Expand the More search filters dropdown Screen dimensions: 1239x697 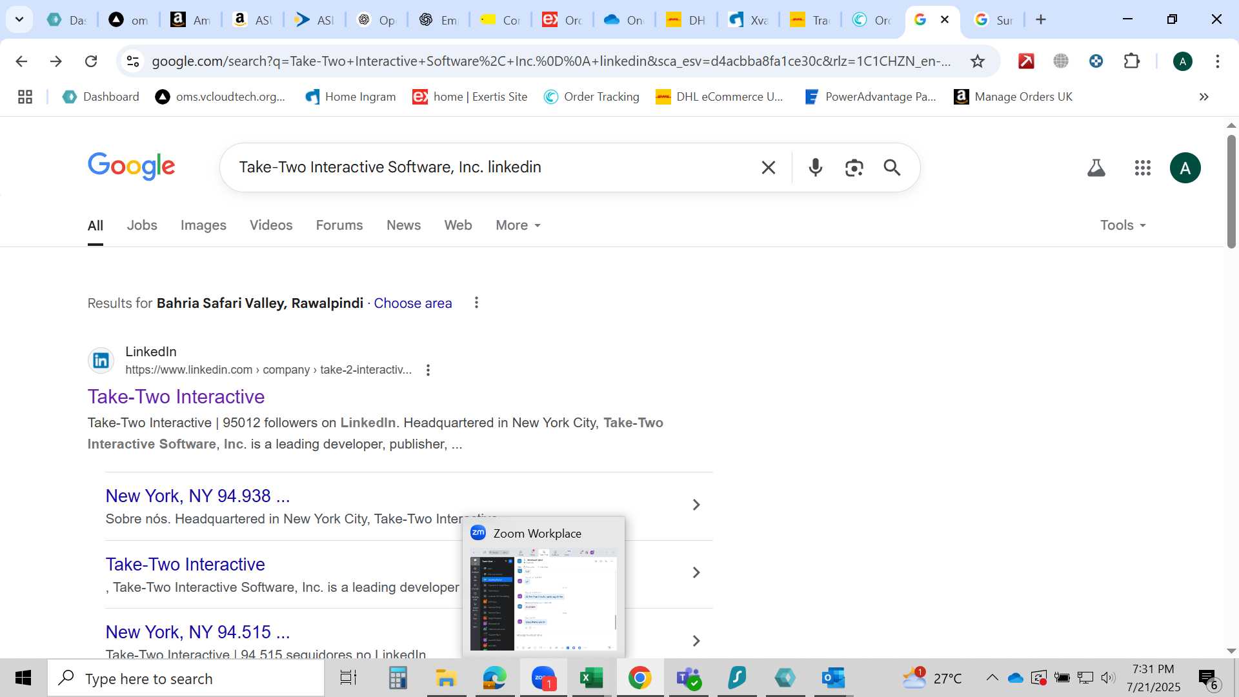click(518, 225)
